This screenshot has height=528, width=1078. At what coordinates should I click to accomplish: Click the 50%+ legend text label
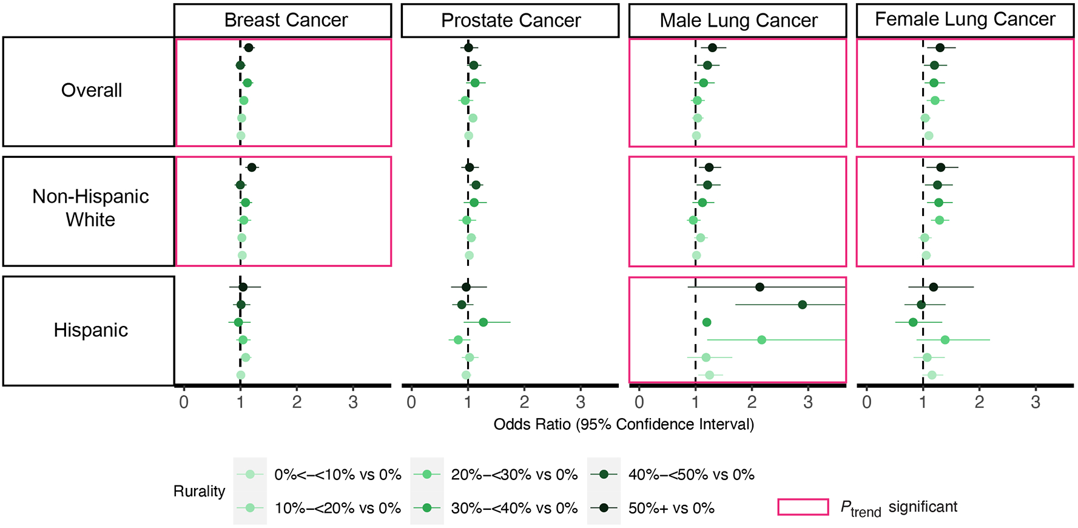click(671, 508)
